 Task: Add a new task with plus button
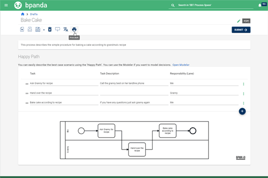pyautogui.click(x=242, y=111)
